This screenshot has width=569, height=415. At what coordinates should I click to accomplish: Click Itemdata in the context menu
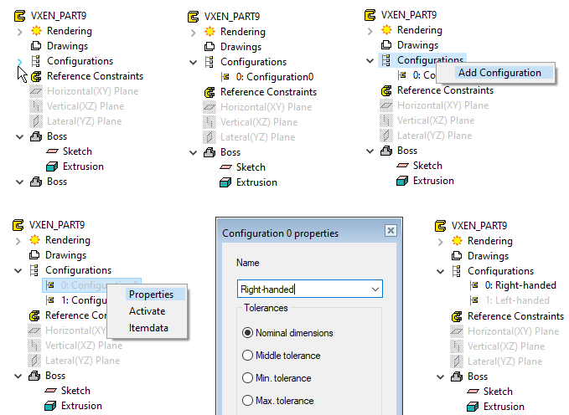pos(148,328)
